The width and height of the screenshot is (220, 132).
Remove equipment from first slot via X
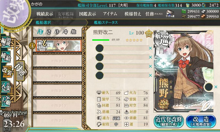[150, 48]
